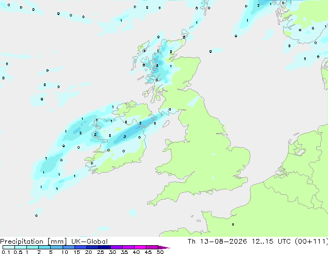This screenshot has height=254, width=328.
Task: Click the 'Th 13-08-2026' date text
Action: pyautogui.click(x=217, y=242)
